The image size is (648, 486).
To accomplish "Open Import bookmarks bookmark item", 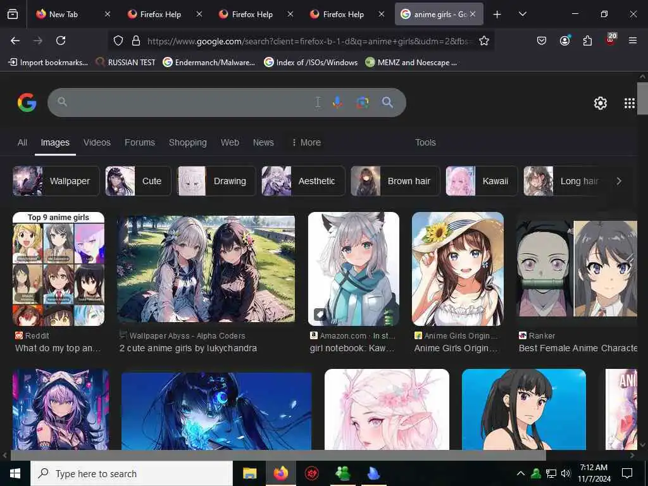I will [48, 63].
